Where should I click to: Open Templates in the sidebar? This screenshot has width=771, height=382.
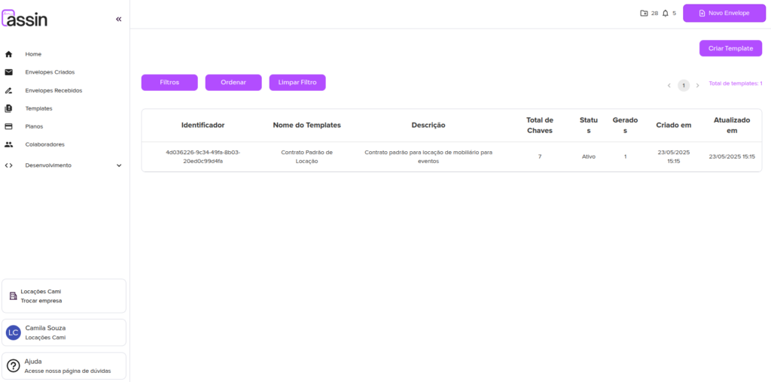pos(38,108)
